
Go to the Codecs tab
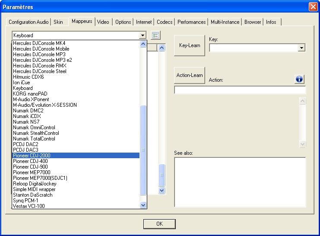[165, 22]
